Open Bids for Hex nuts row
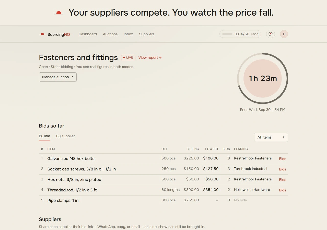Image resolution: width=327 pixels, height=230 pixels. click(283, 180)
